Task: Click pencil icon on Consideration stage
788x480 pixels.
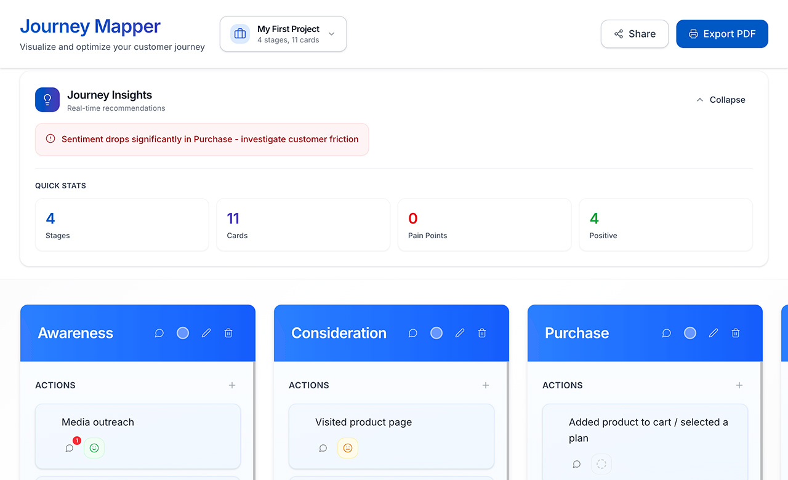Action: 460,333
